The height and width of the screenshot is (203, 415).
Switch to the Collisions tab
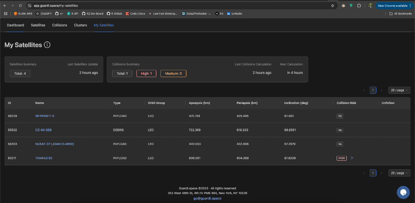(60, 25)
